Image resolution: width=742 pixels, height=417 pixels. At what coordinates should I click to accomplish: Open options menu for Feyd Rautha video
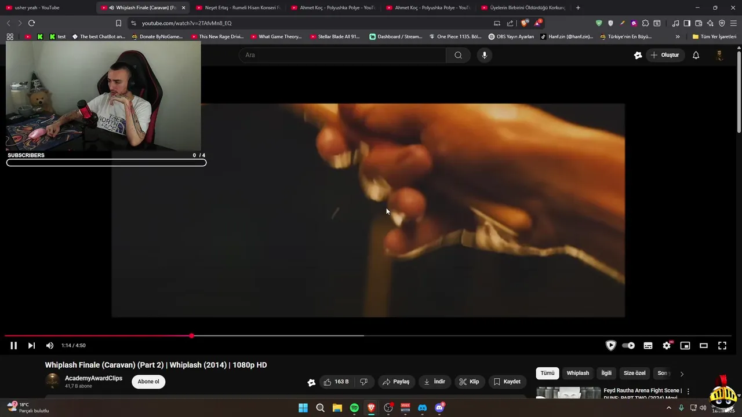coord(688,392)
